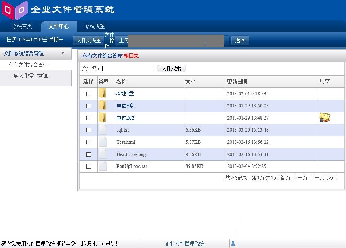Screen dimensions: 346x248
Task: Select the RanUpLoad.rar checkbox
Action: pyautogui.click(x=89, y=166)
